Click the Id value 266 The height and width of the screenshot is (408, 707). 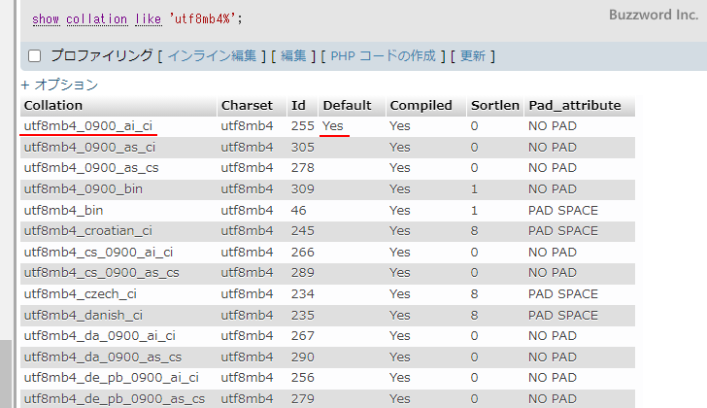click(x=303, y=253)
